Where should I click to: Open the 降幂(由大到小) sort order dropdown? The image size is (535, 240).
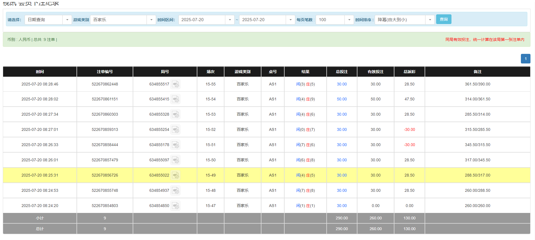point(430,20)
